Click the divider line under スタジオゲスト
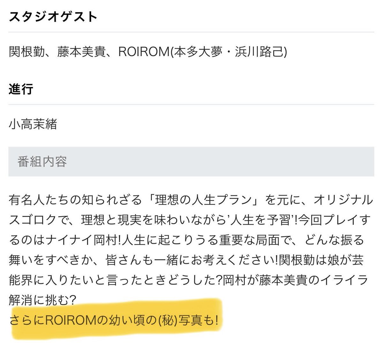The width and height of the screenshot is (383, 343). (191, 32)
